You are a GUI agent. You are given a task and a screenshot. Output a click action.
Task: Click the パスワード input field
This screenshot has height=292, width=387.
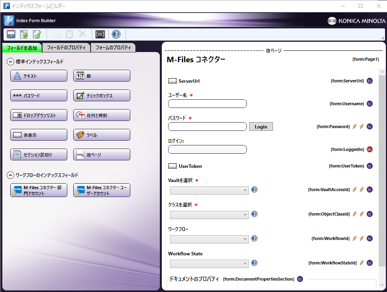point(207,126)
